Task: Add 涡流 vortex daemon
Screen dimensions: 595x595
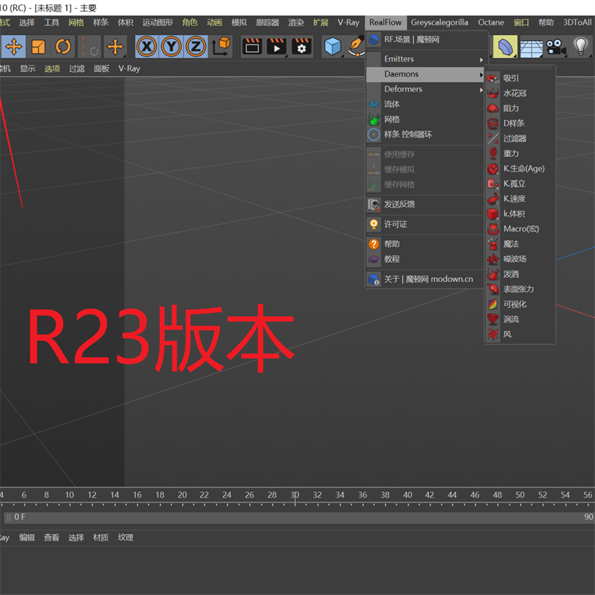Action: (x=520, y=319)
